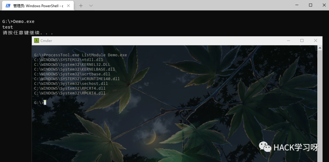Open a new terminal tab with plus
Screen dimensions: 329x162
(x=81, y=6)
